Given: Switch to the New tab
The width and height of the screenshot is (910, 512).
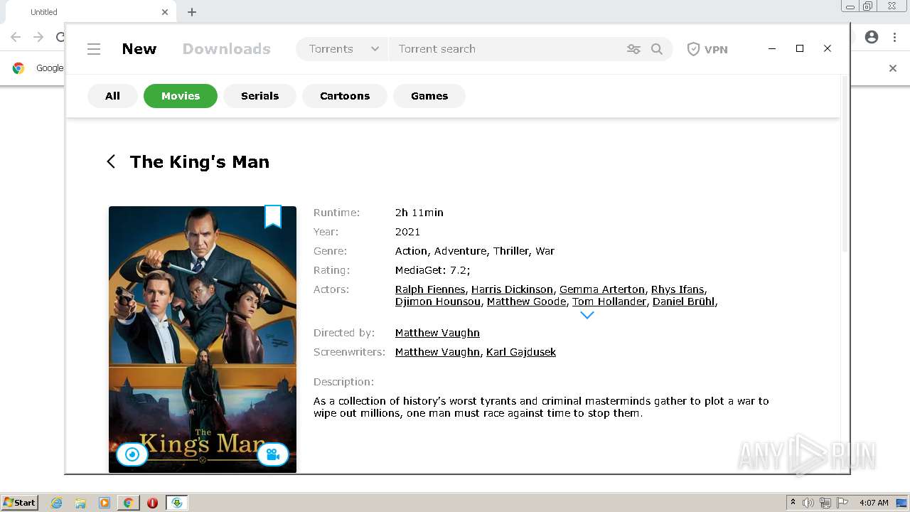Looking at the screenshot, I should pos(139,49).
